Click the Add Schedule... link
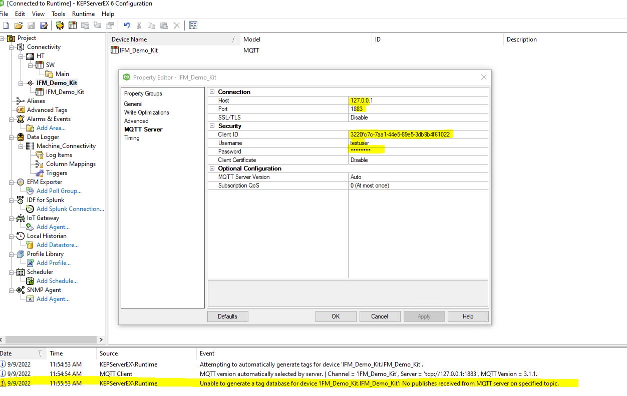Screen dimensions: 627x396 [x=57, y=281]
